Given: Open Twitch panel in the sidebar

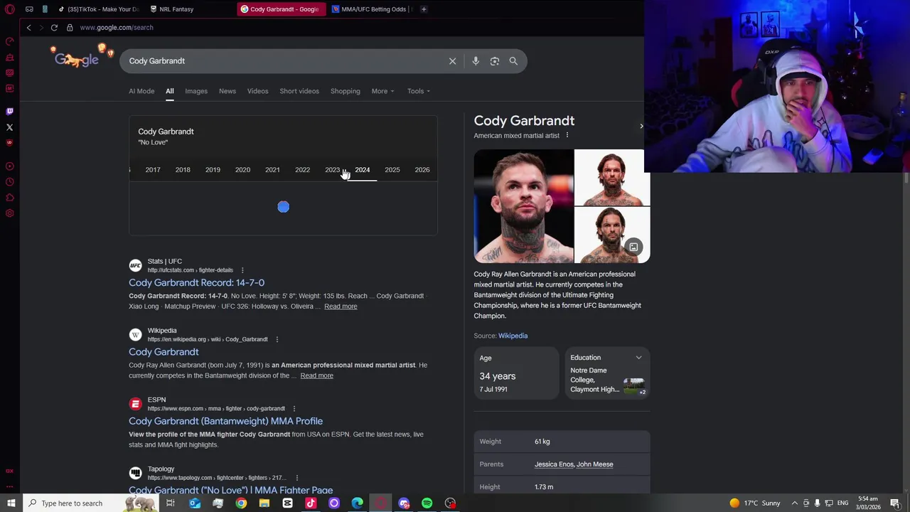Looking at the screenshot, I should (x=10, y=112).
